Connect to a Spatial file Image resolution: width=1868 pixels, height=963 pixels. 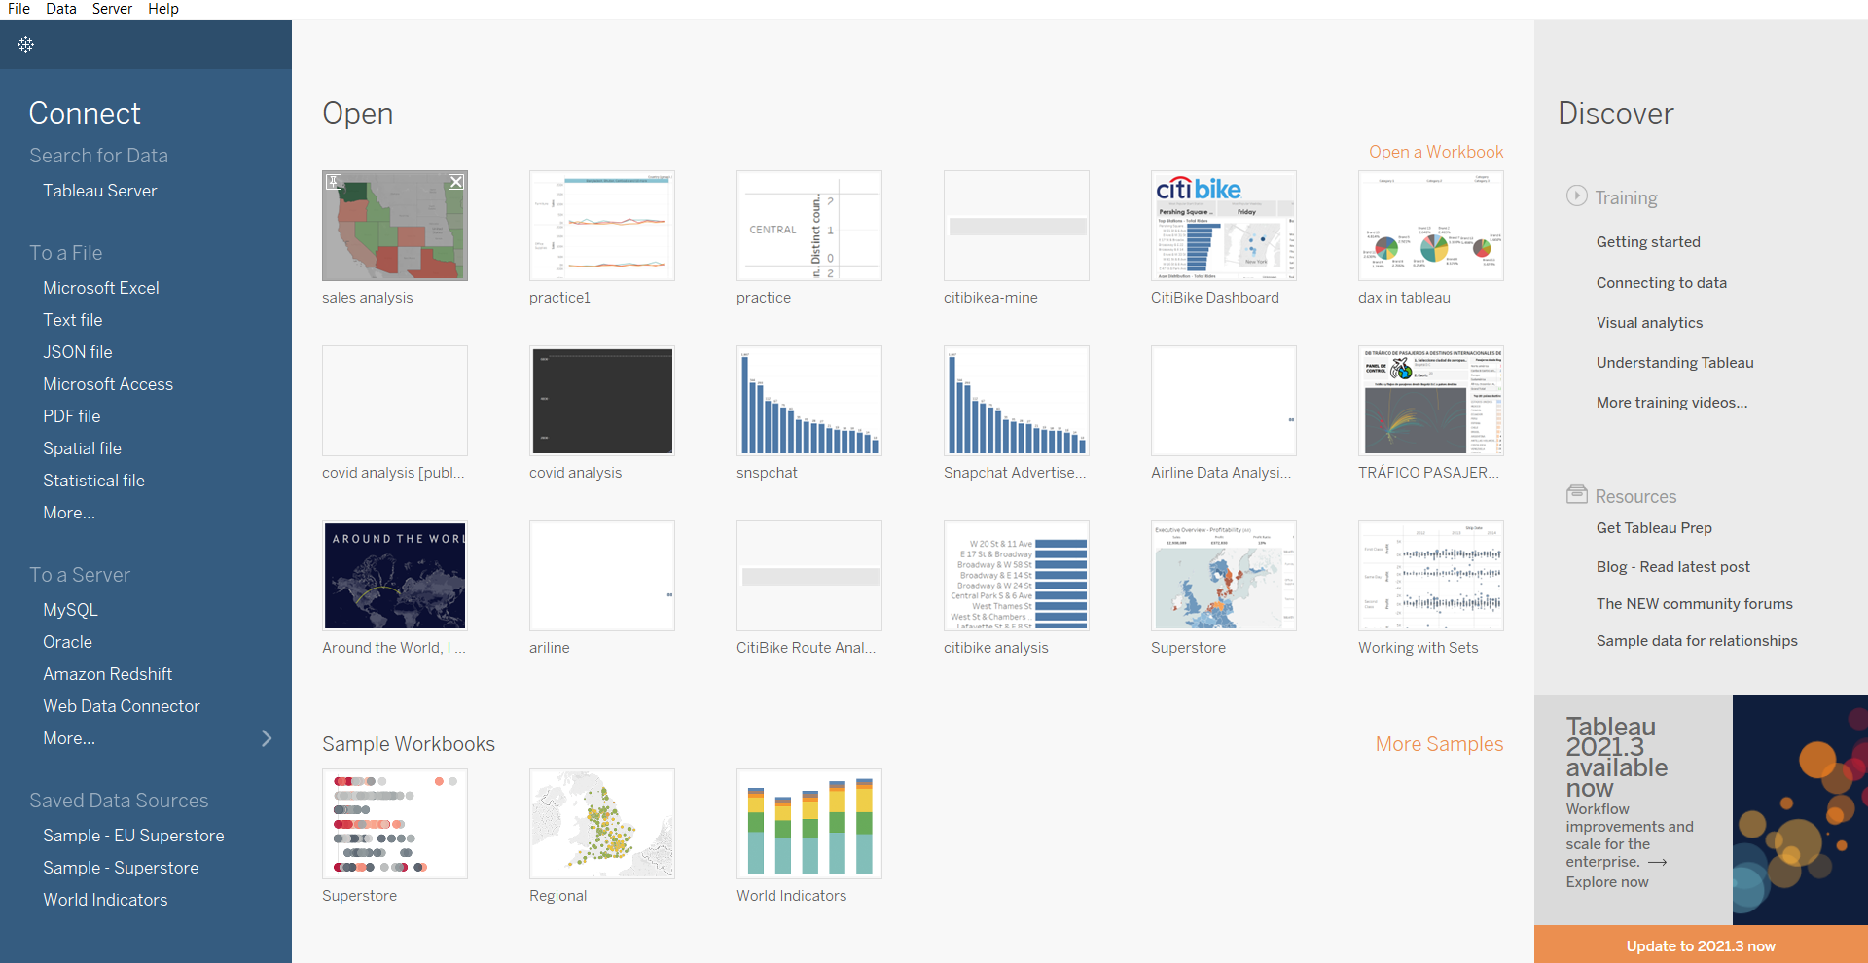82,448
